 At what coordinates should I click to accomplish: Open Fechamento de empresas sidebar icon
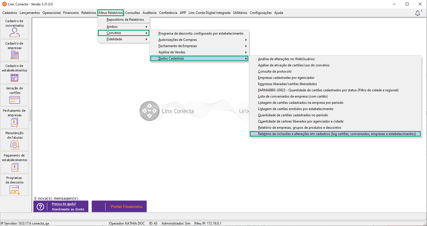(15, 117)
